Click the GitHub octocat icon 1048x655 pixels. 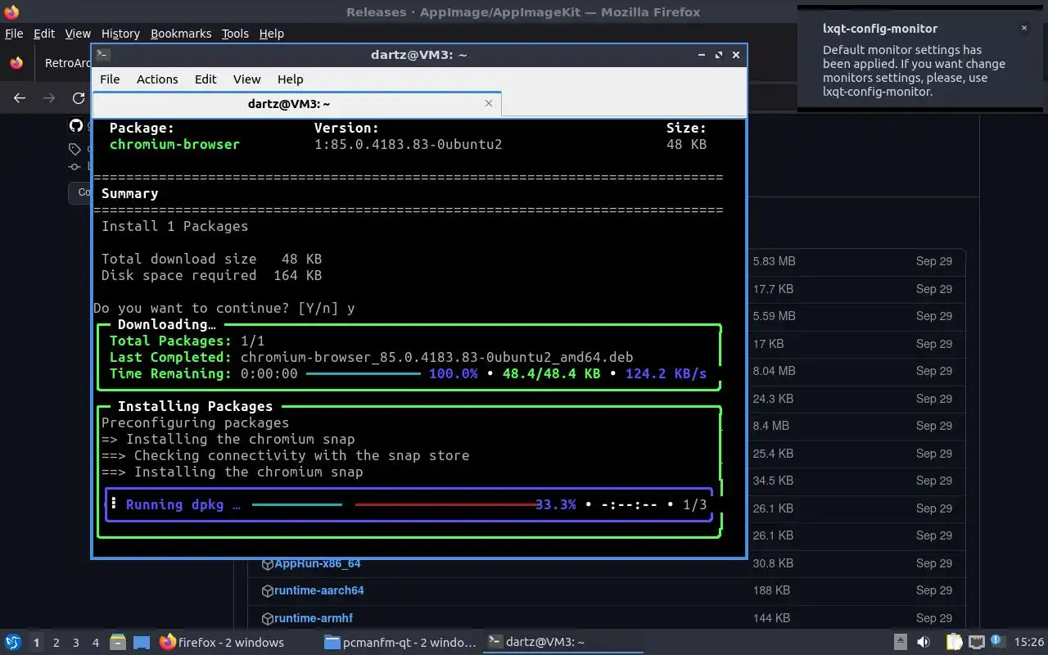(x=76, y=126)
